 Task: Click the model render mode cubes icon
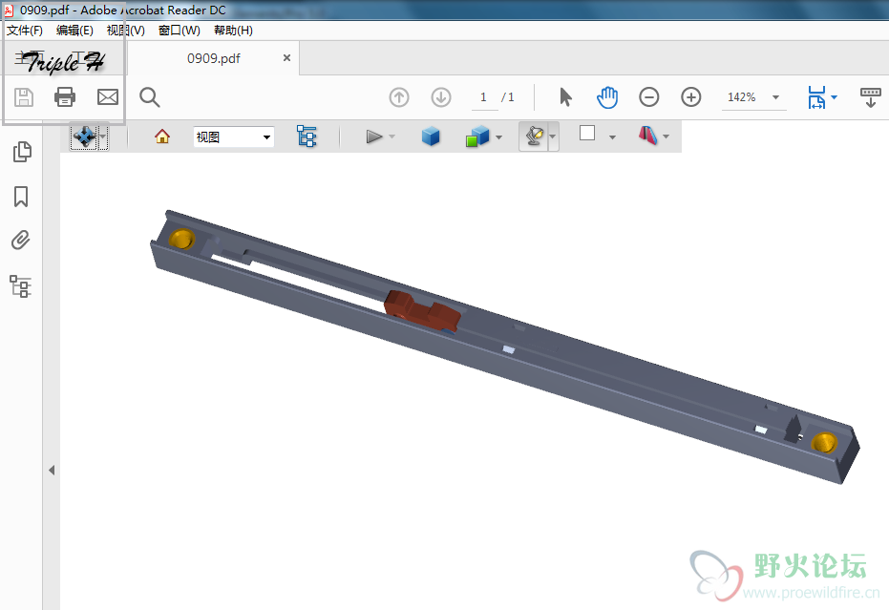(477, 137)
